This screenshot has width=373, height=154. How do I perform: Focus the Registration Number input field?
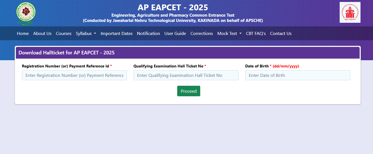[74, 75]
